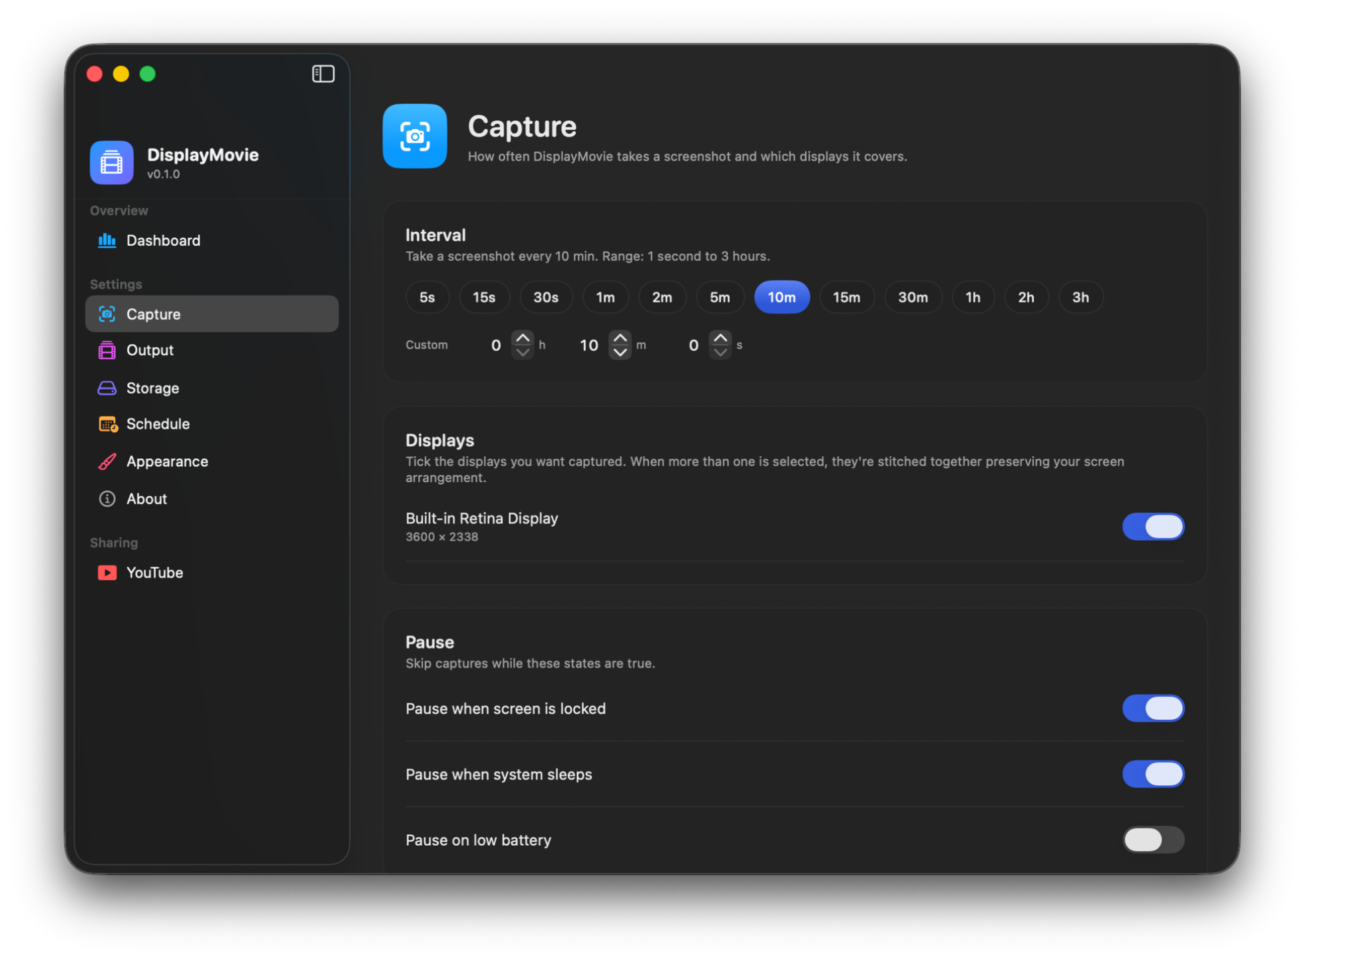1358x959 pixels.
Task: Maximize the window with green button
Action: point(148,73)
